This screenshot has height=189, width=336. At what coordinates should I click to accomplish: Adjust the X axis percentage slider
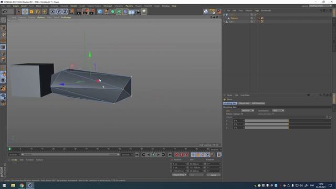[288, 121]
